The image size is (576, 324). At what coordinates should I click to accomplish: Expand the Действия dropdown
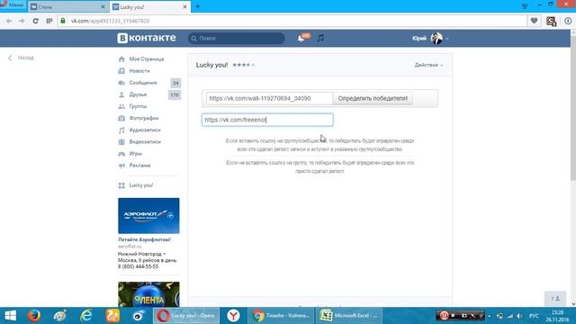pos(428,65)
